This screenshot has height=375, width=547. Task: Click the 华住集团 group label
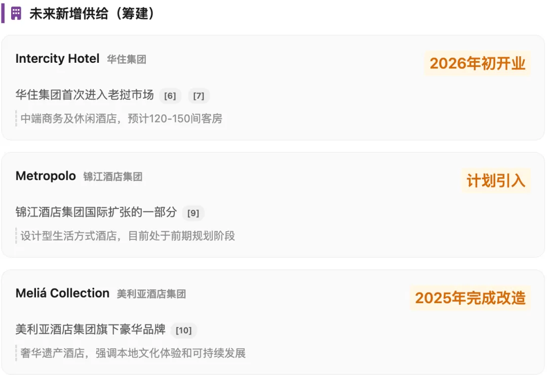coord(127,59)
